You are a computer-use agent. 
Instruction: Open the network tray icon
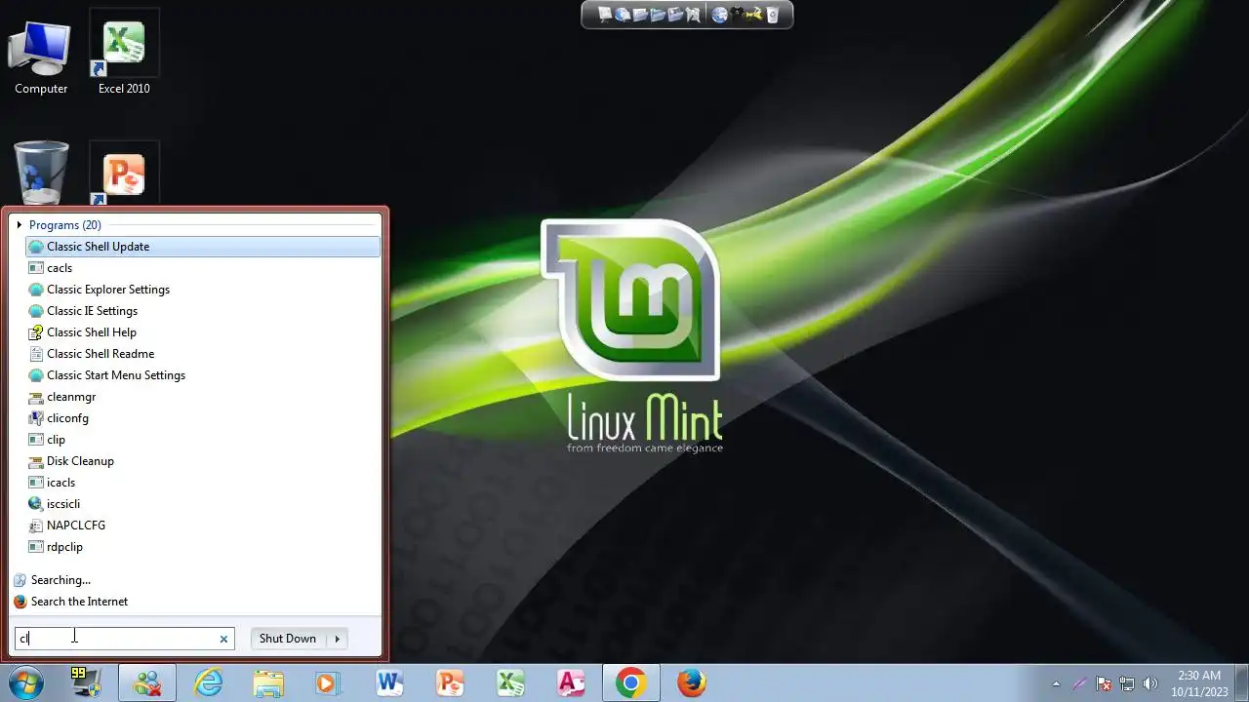pos(1127,683)
